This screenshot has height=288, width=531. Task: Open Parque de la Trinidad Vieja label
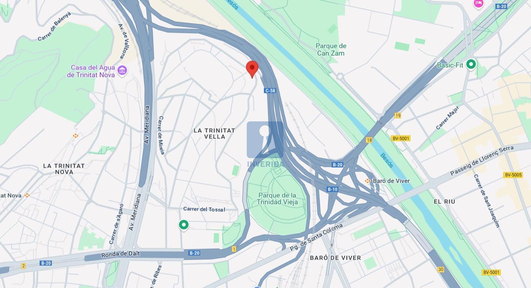[x=277, y=199]
